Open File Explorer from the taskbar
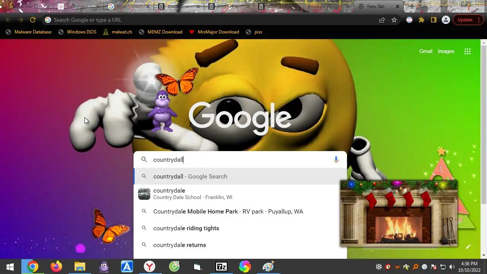This screenshot has width=487, height=274. coord(80,267)
